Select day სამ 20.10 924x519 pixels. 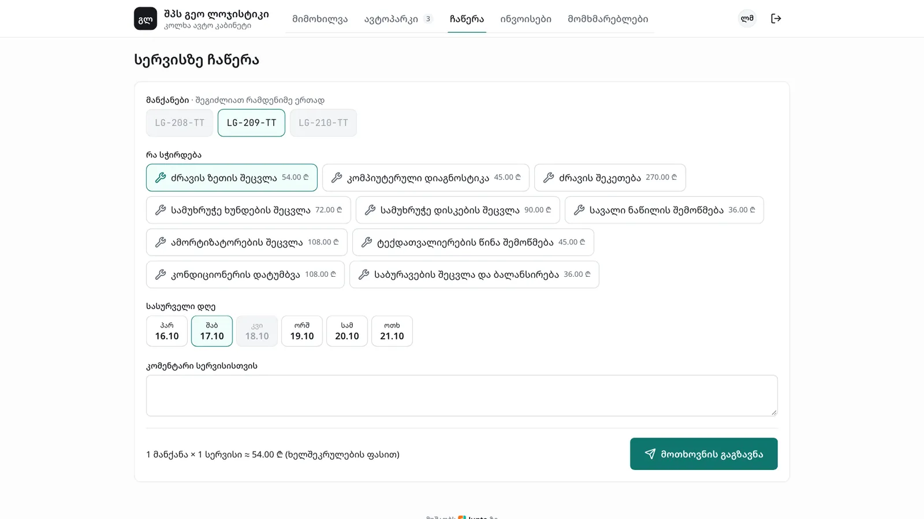347,331
